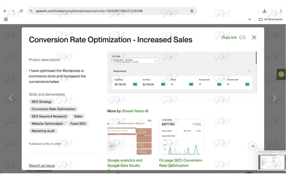Select the Website Optimization tag
Viewport: 286px width, 179px height.
(47, 124)
